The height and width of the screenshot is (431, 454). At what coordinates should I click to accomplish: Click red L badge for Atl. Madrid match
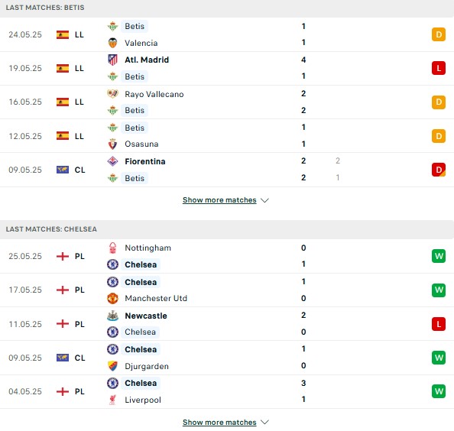439,68
